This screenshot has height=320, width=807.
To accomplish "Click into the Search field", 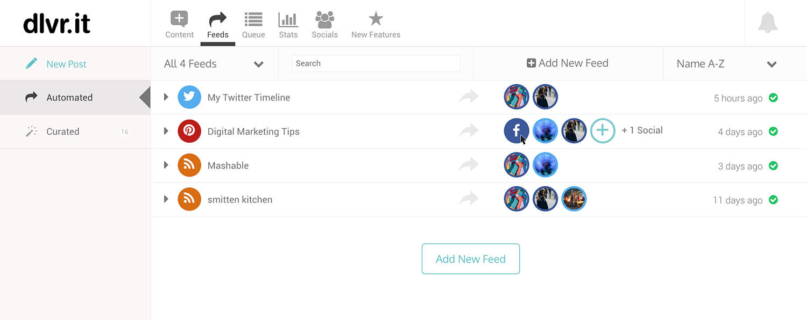I will click(x=376, y=63).
